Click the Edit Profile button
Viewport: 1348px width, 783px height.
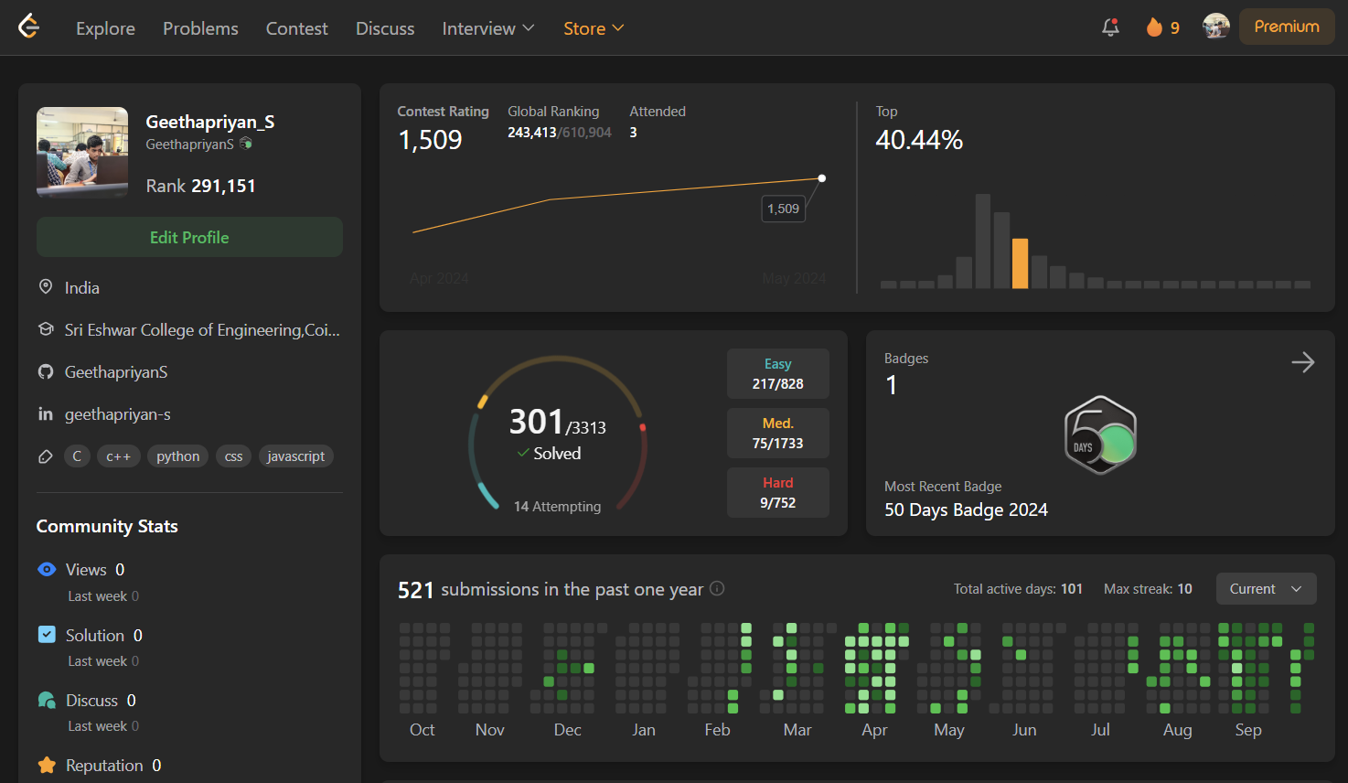(x=189, y=237)
